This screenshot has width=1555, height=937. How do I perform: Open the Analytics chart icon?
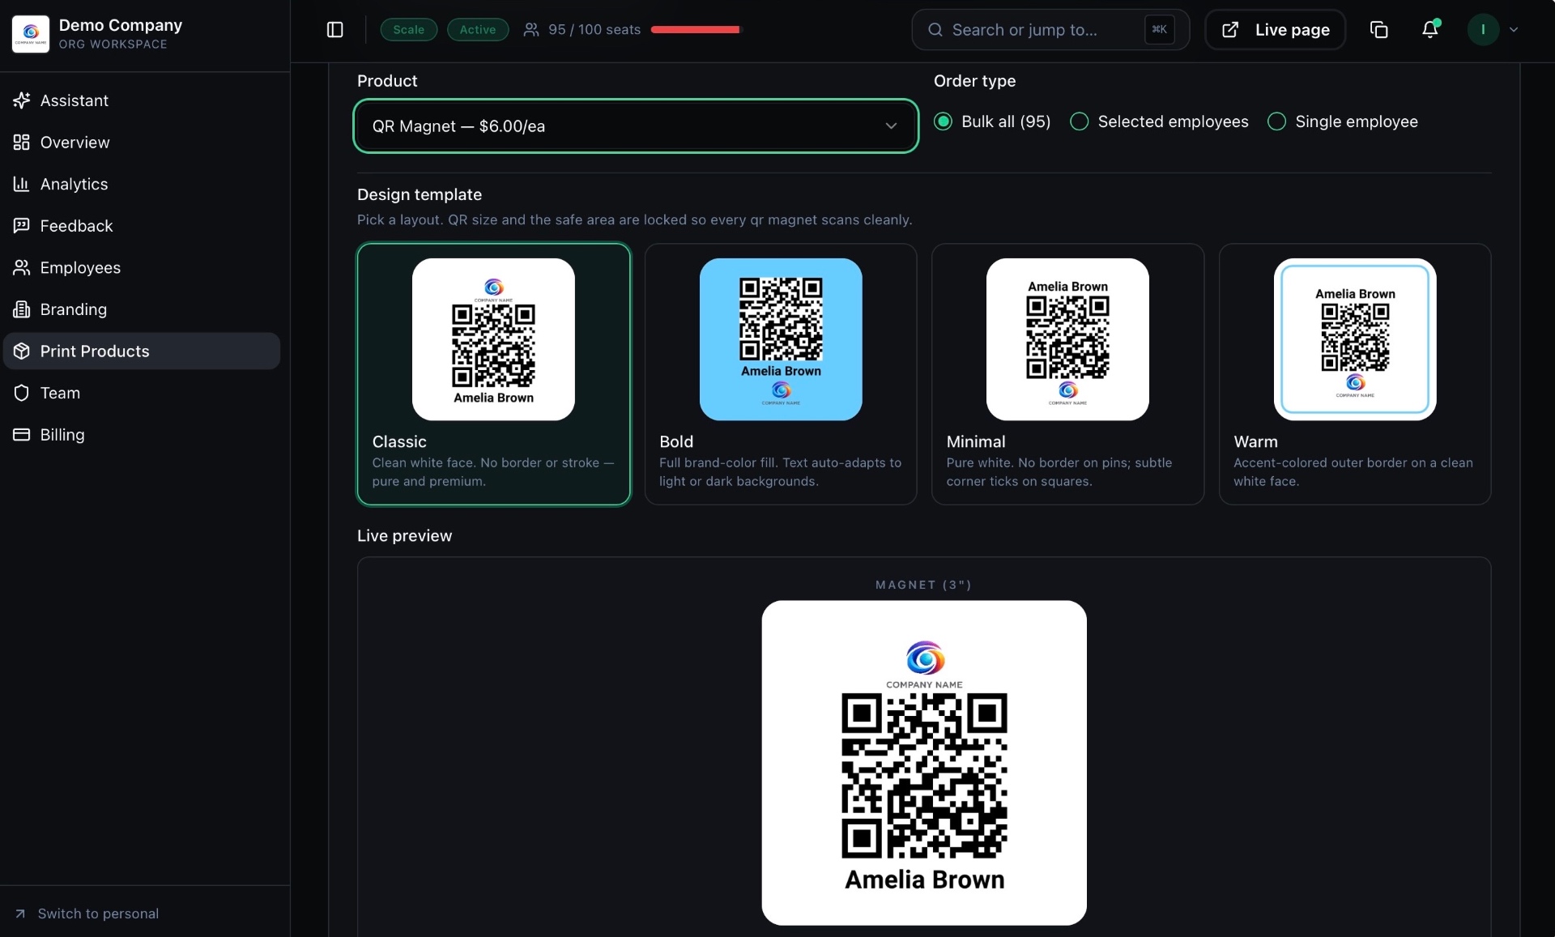22,184
